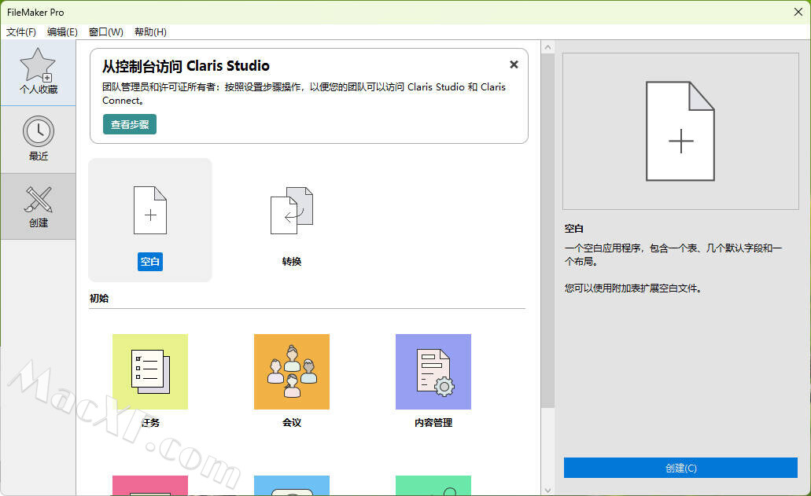This screenshot has height=496, width=811.
Task: Show recent files via 最近 clock icon
Action: 39,131
